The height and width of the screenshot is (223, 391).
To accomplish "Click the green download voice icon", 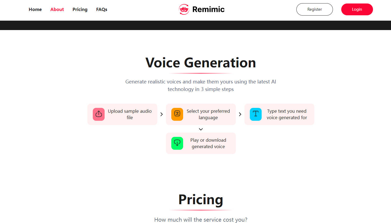I will click(177, 143).
